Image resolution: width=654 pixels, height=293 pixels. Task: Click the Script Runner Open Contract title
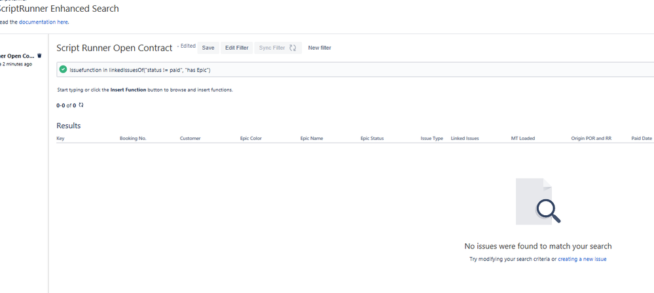pyautogui.click(x=115, y=48)
